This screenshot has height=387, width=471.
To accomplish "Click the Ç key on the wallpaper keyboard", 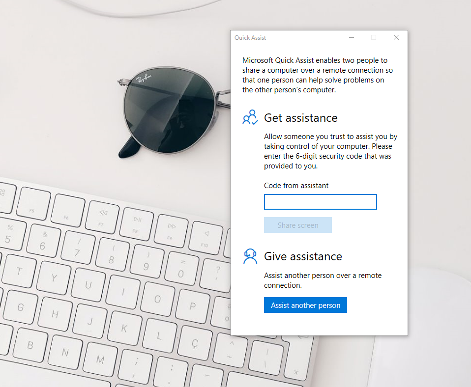I will click(196, 343).
